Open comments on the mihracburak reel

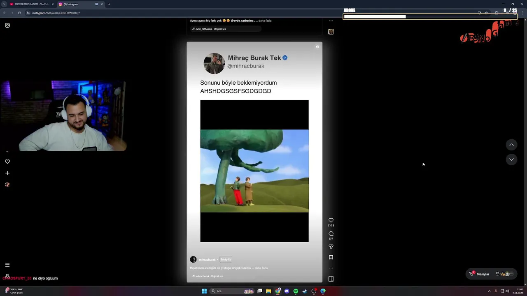point(331,234)
